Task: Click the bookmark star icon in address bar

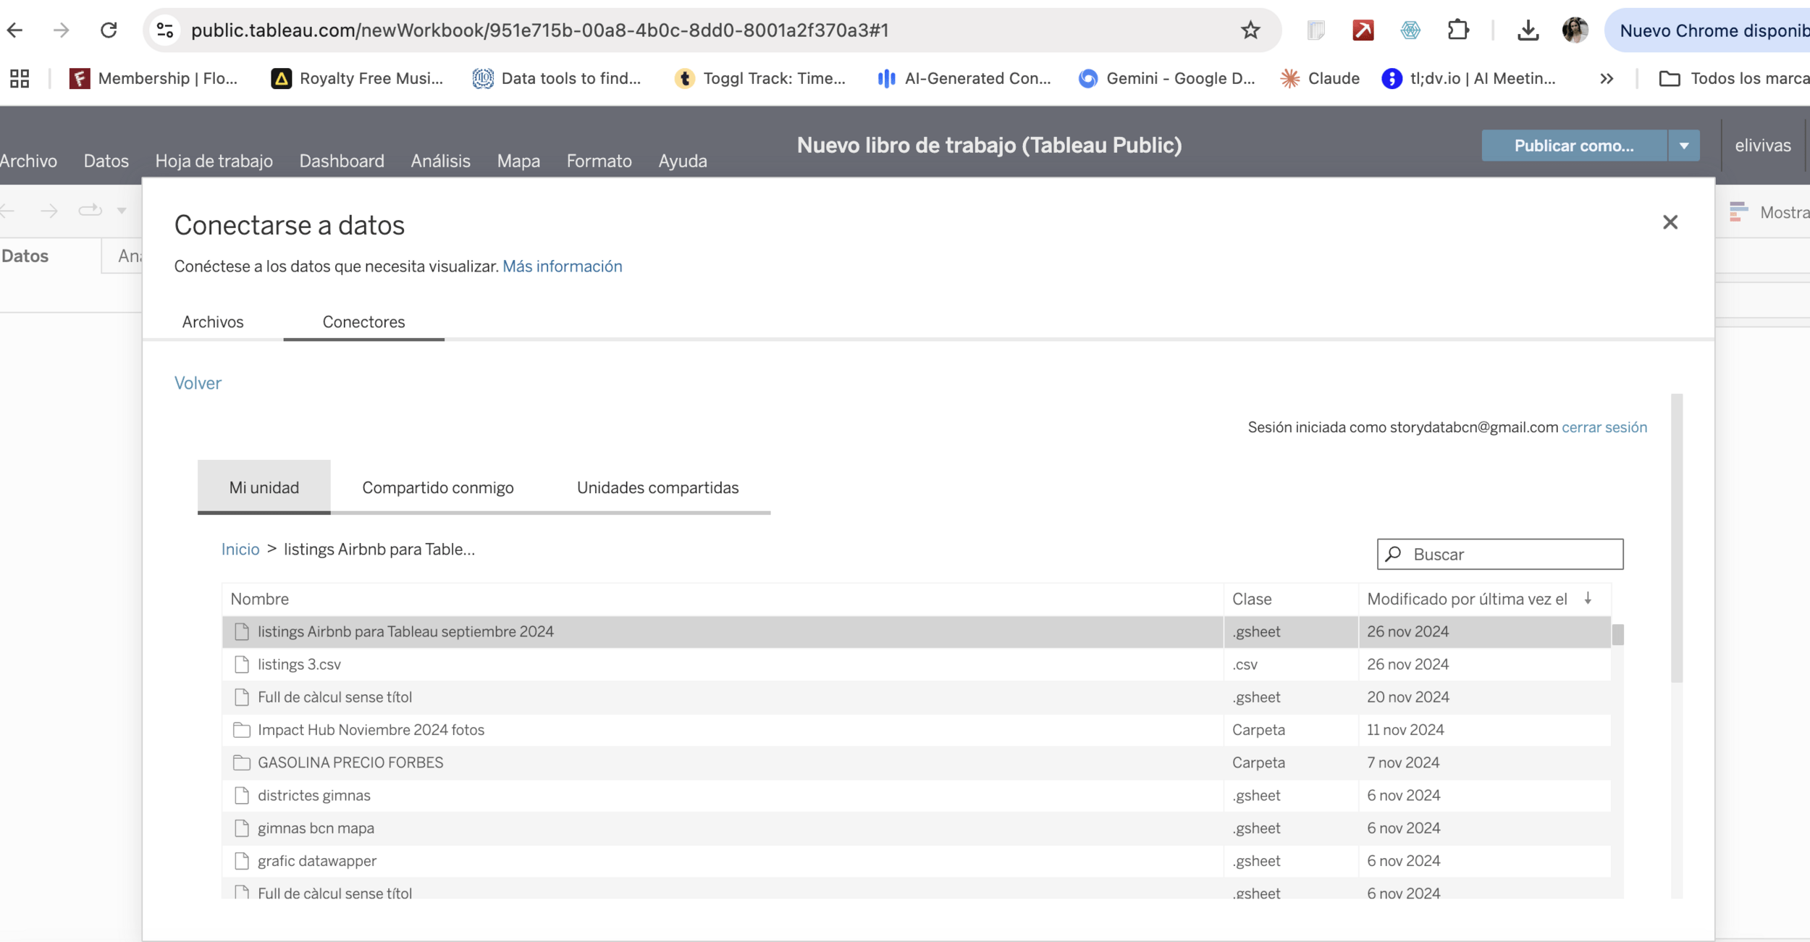Action: 1250,30
